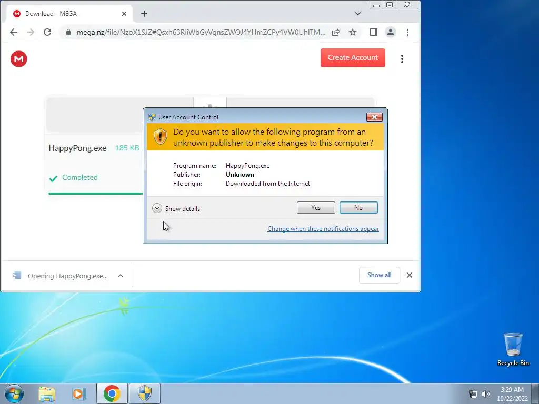Expand Show details in UAC dialog
This screenshot has height=404, width=539.
click(x=176, y=208)
